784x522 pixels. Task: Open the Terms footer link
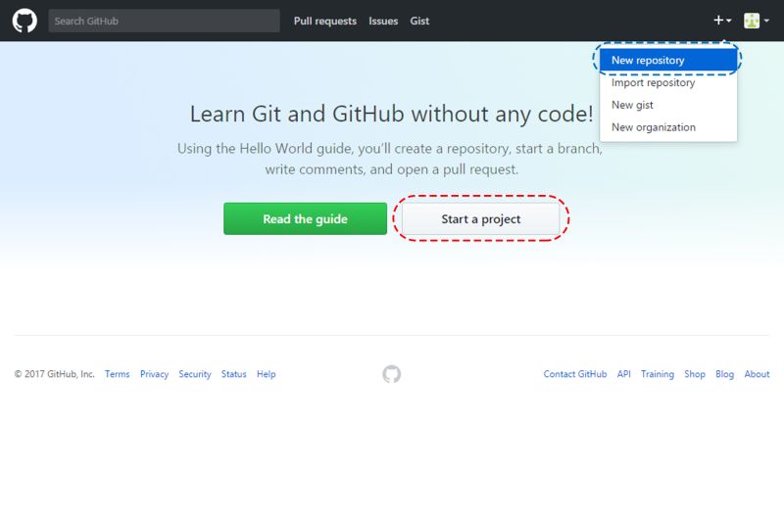point(117,374)
